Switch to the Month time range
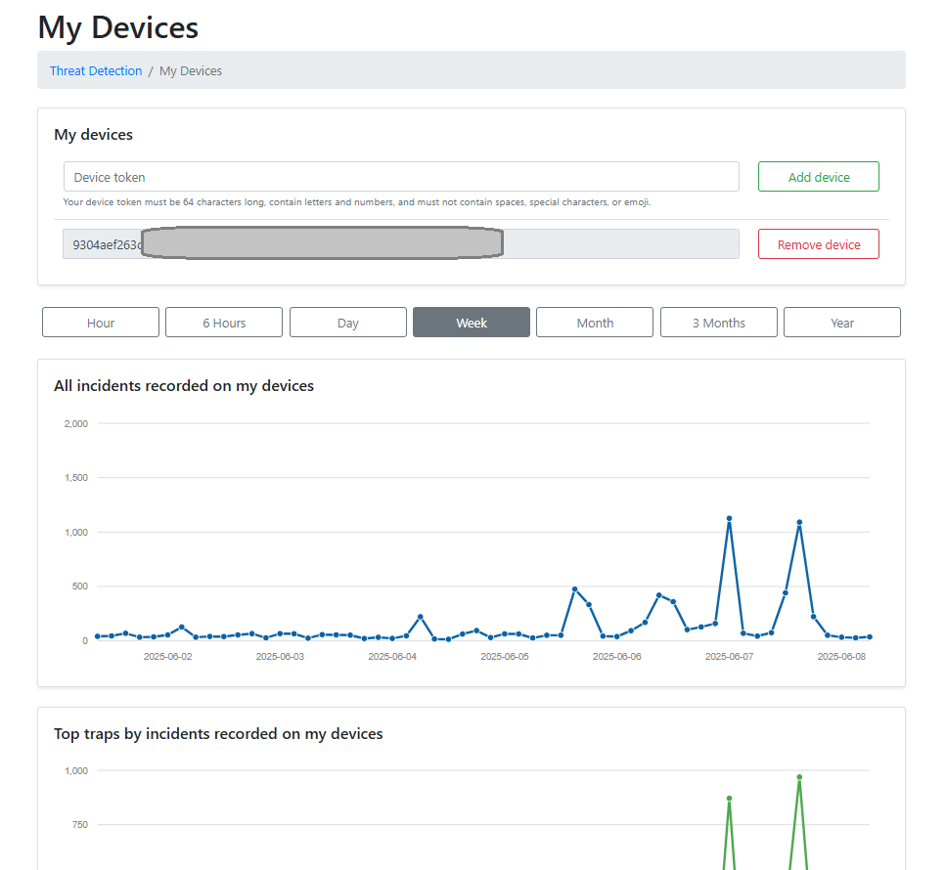Image resolution: width=945 pixels, height=870 pixels. [x=595, y=323]
